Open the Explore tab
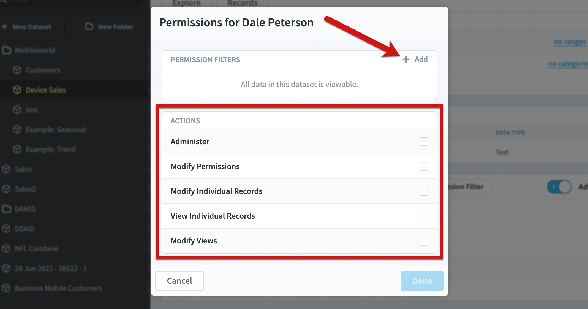The height and width of the screenshot is (309, 588). (186, 3)
